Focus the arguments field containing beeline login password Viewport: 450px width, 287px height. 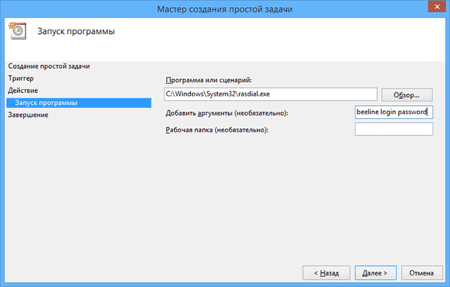[x=393, y=112]
